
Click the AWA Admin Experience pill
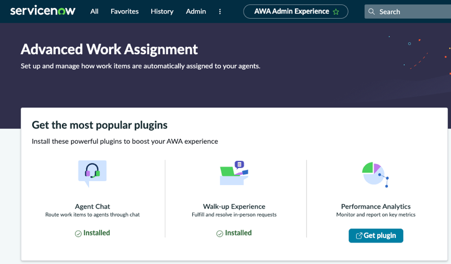pos(295,11)
